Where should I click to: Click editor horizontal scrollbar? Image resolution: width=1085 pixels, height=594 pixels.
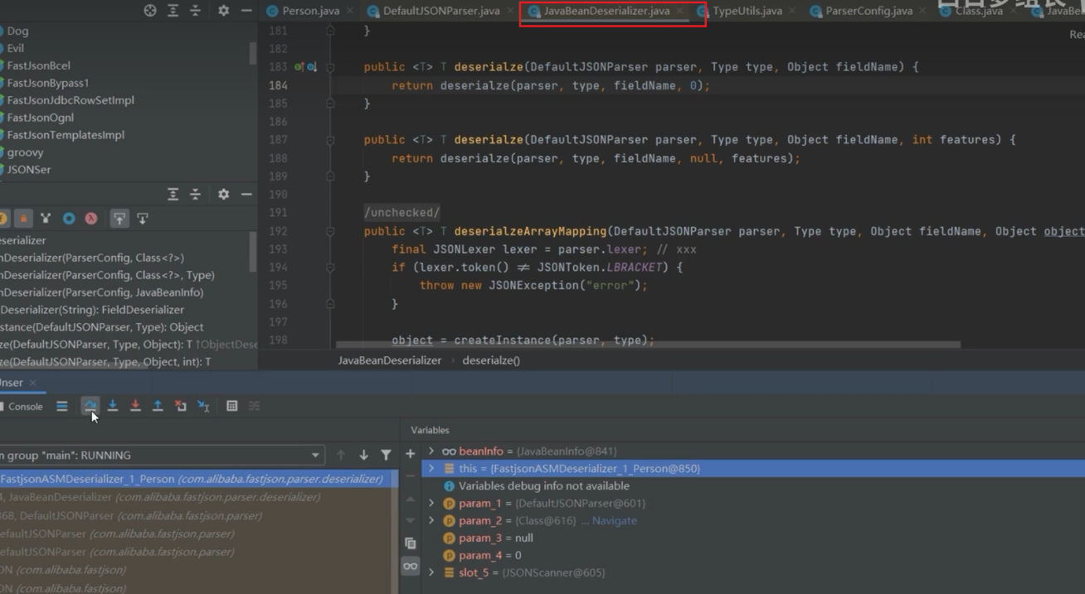click(x=648, y=345)
